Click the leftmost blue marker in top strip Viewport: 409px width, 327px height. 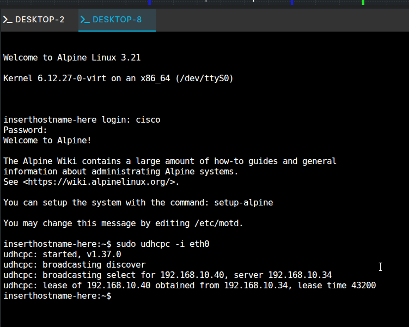pos(150,2)
